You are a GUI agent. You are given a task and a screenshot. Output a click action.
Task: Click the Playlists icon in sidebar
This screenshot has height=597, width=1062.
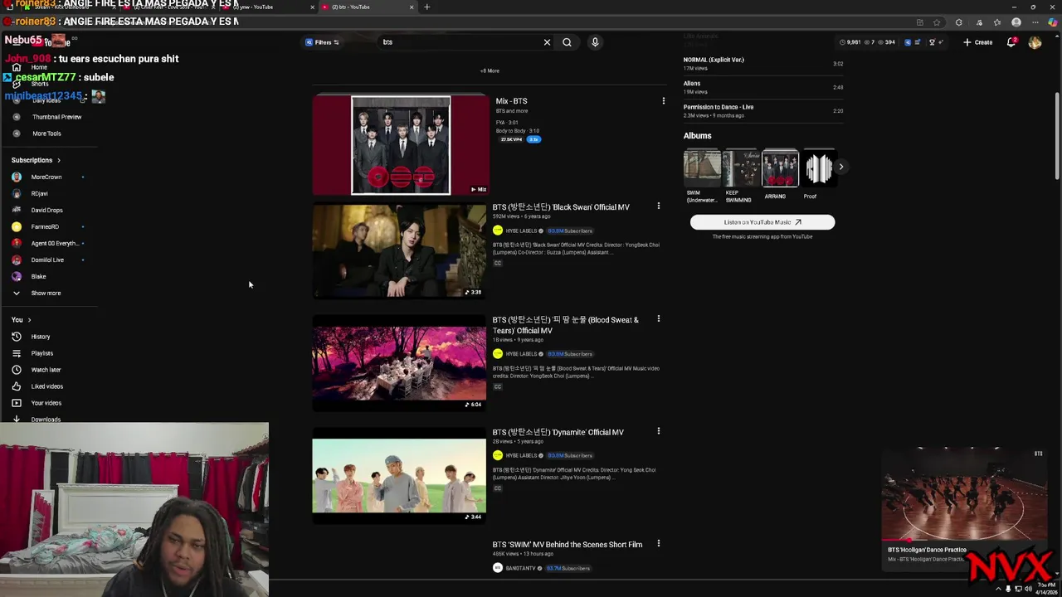coord(16,353)
